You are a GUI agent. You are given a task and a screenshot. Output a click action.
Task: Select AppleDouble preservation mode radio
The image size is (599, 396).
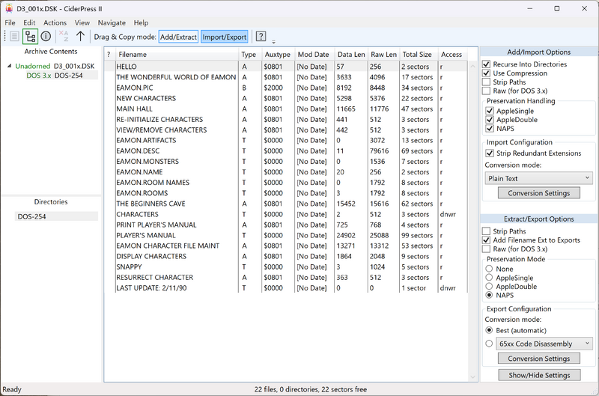click(489, 287)
